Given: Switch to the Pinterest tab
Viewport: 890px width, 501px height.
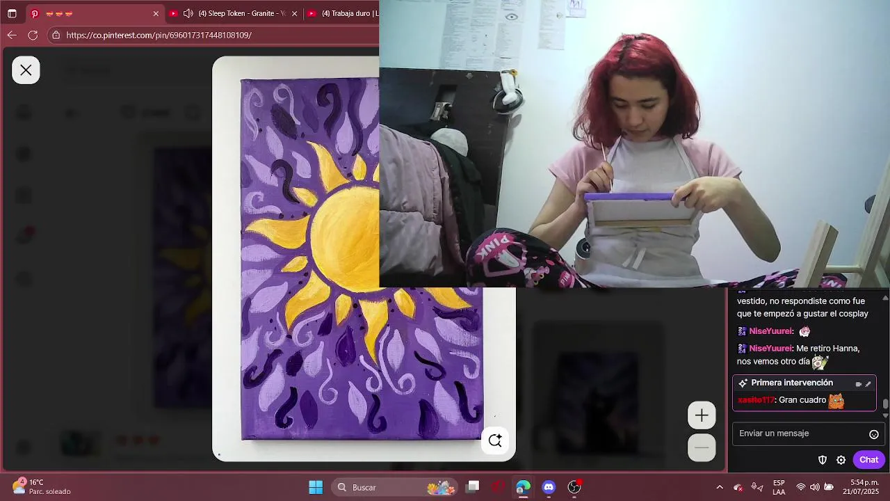Looking at the screenshot, I should [94, 13].
